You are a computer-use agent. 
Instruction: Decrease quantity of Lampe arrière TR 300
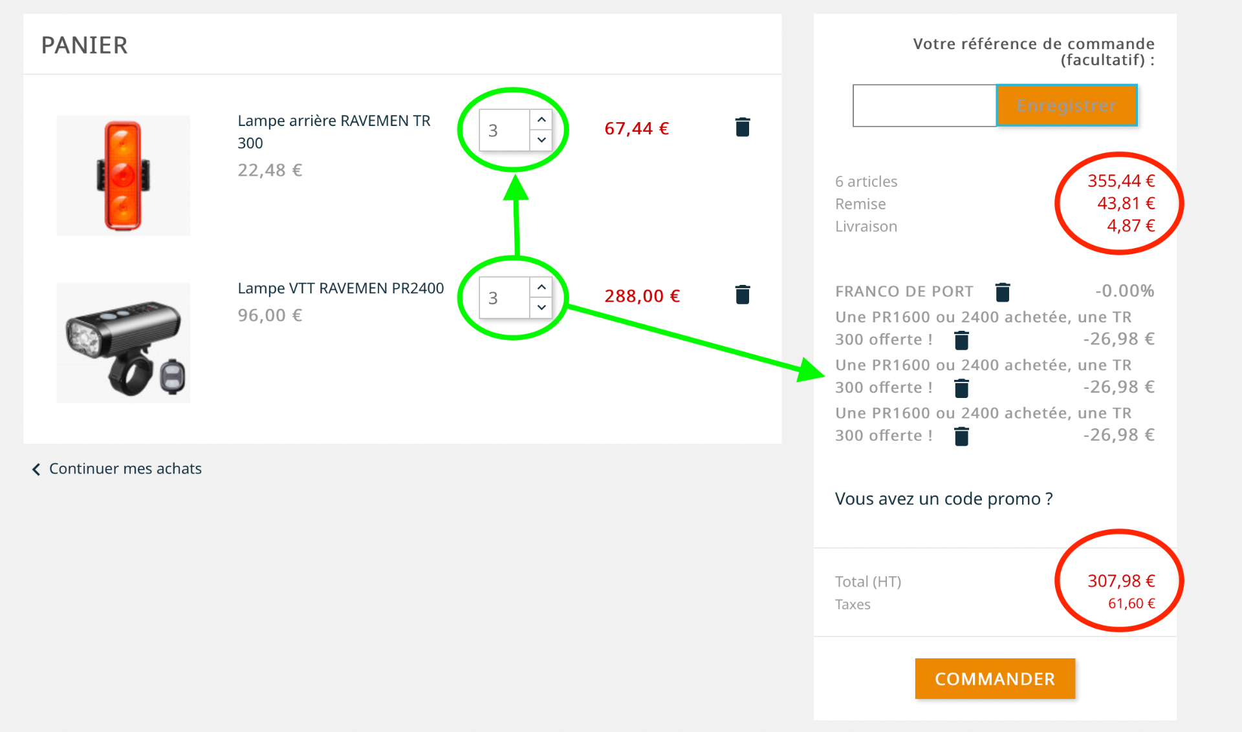541,140
